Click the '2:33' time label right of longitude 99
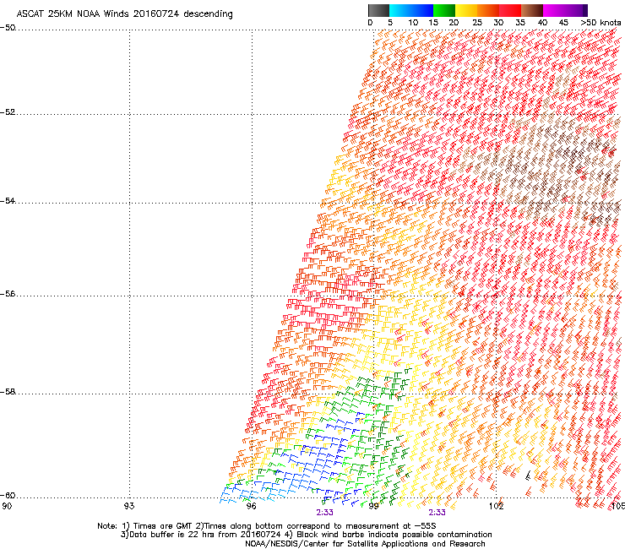Image resolution: width=625 pixels, height=549 pixels. coord(437,513)
